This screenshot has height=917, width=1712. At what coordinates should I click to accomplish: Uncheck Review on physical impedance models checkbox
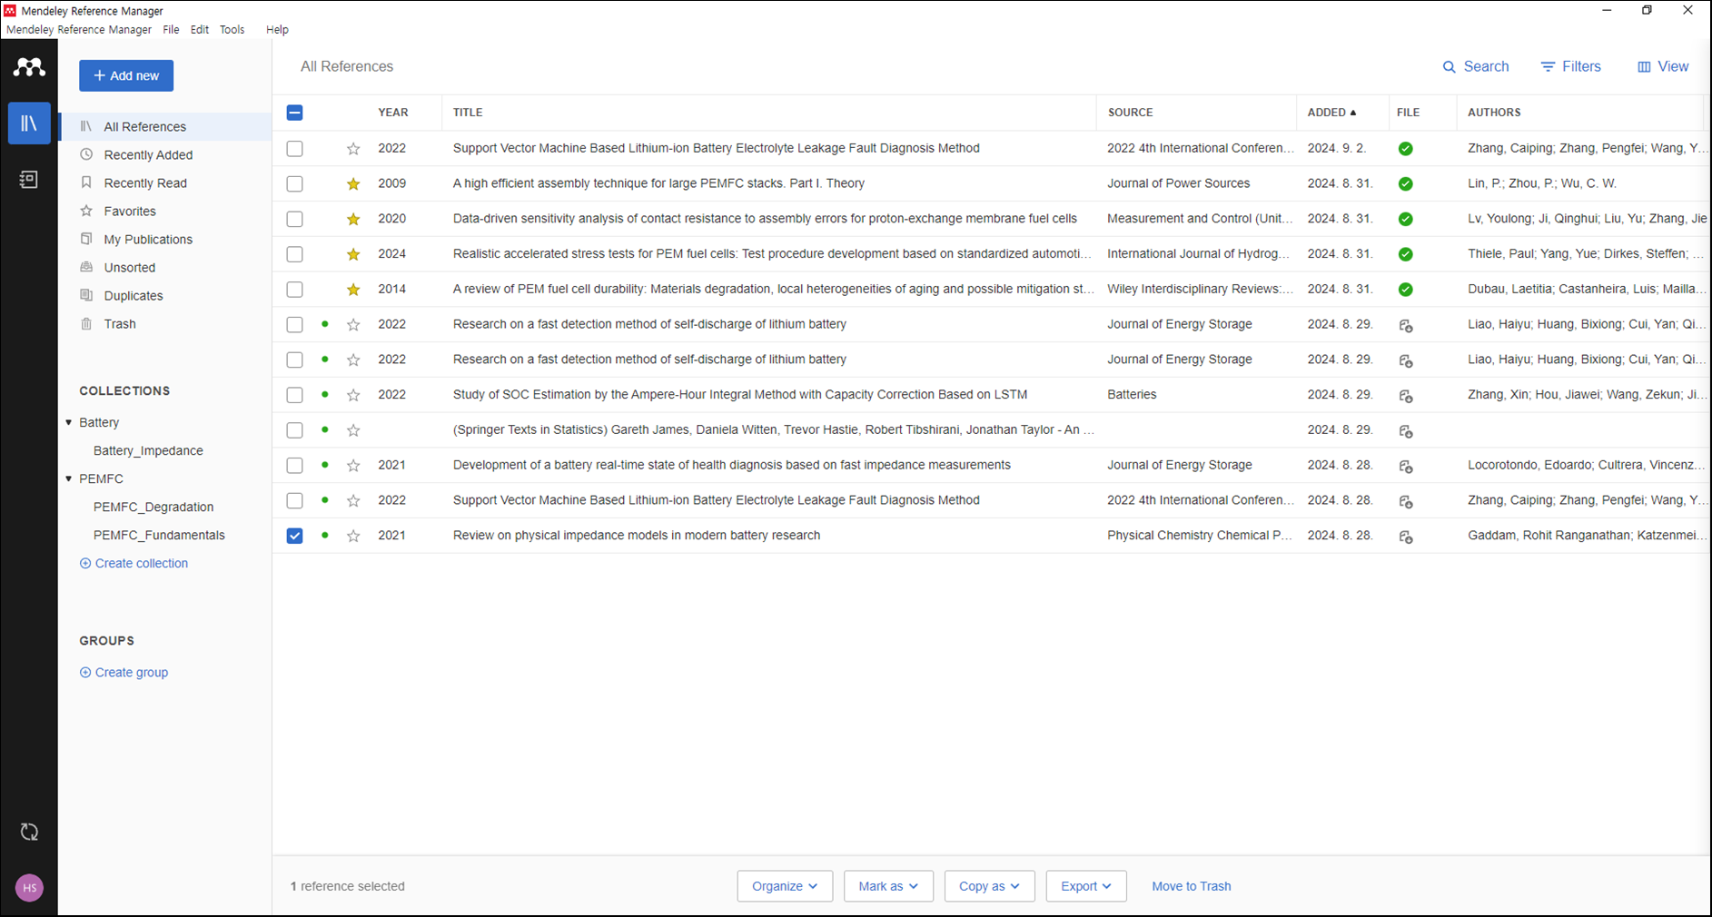click(x=294, y=536)
